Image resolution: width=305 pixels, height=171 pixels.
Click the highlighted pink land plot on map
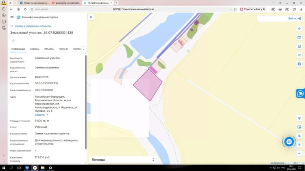click(148, 85)
